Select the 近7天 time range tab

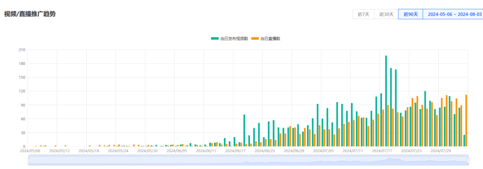click(364, 14)
